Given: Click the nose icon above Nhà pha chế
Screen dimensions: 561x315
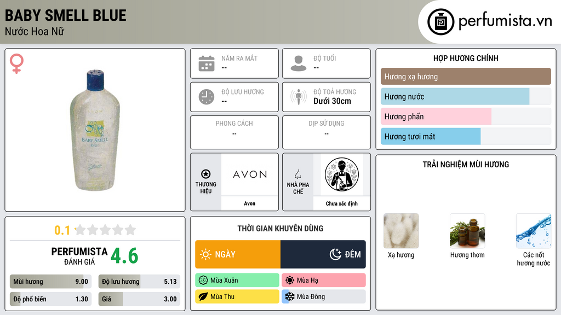Looking at the screenshot, I should 297,174.
